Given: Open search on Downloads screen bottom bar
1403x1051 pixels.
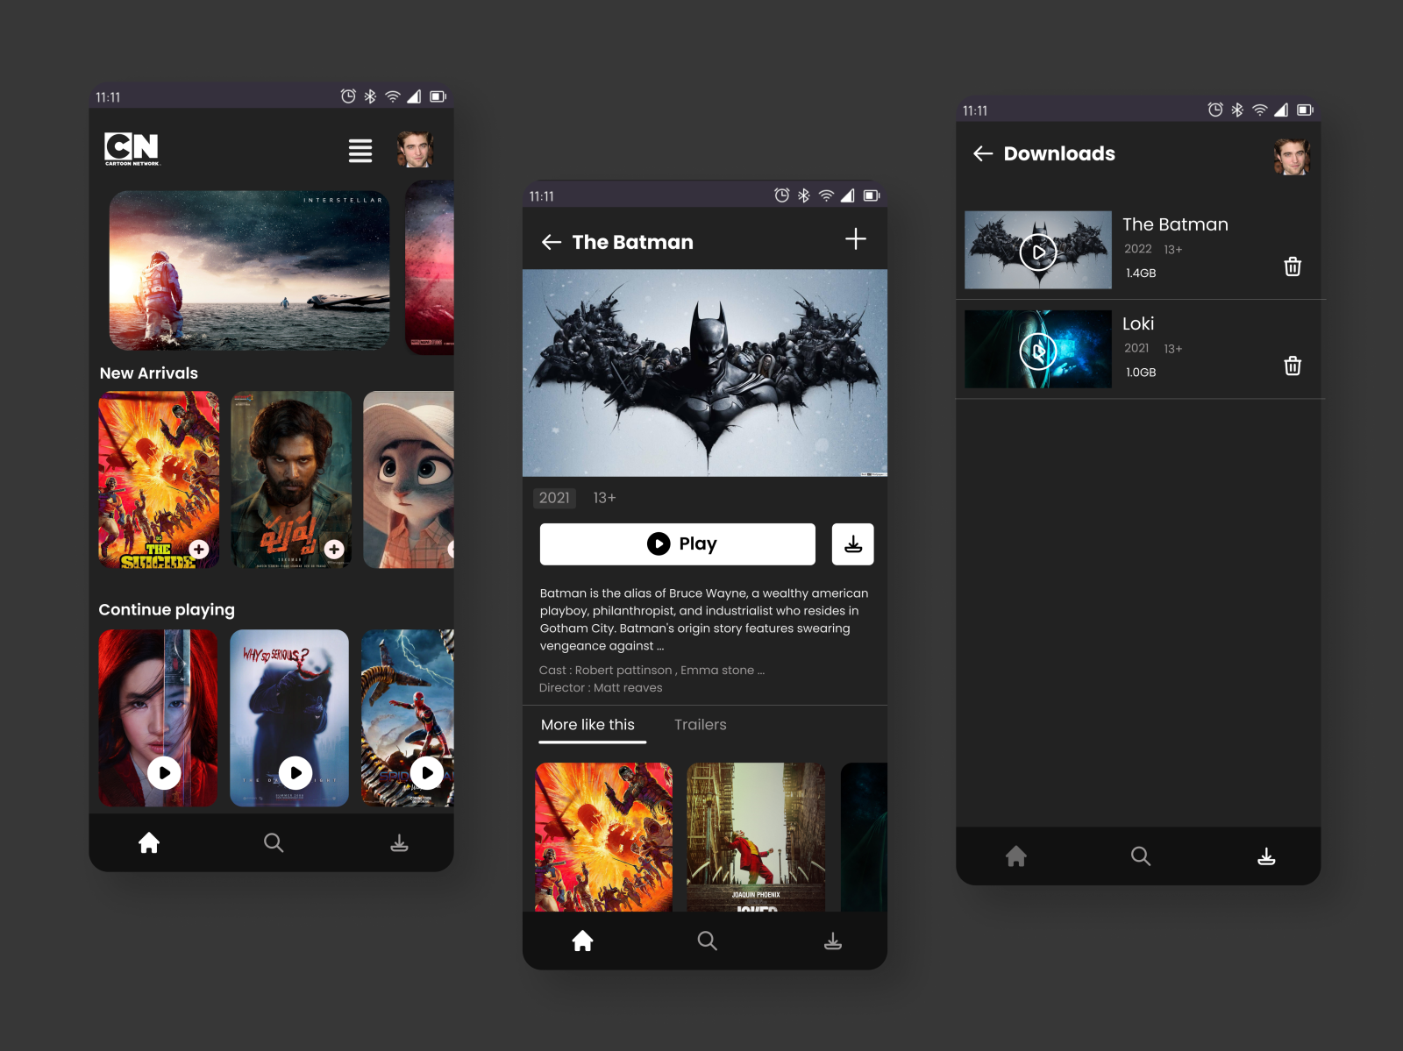Looking at the screenshot, I should pyautogui.click(x=1140, y=856).
